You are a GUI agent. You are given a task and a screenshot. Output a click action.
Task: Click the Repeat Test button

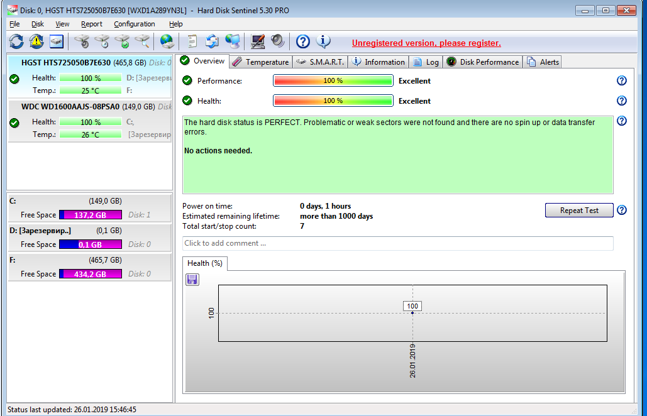[579, 211]
